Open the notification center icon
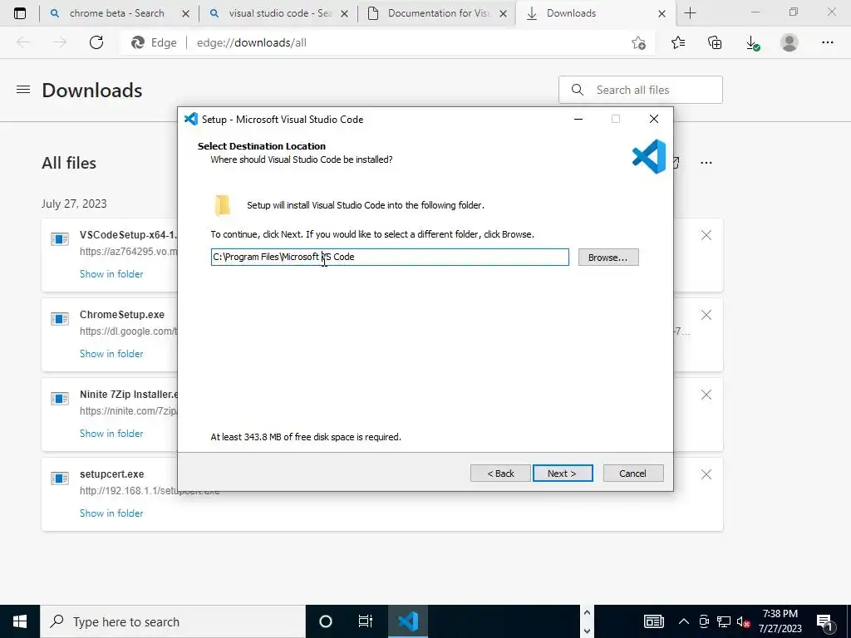The height and width of the screenshot is (638, 851). point(825,621)
